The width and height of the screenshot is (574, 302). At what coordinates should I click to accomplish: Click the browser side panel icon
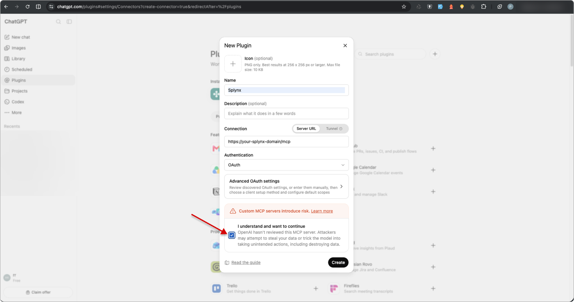[38, 7]
